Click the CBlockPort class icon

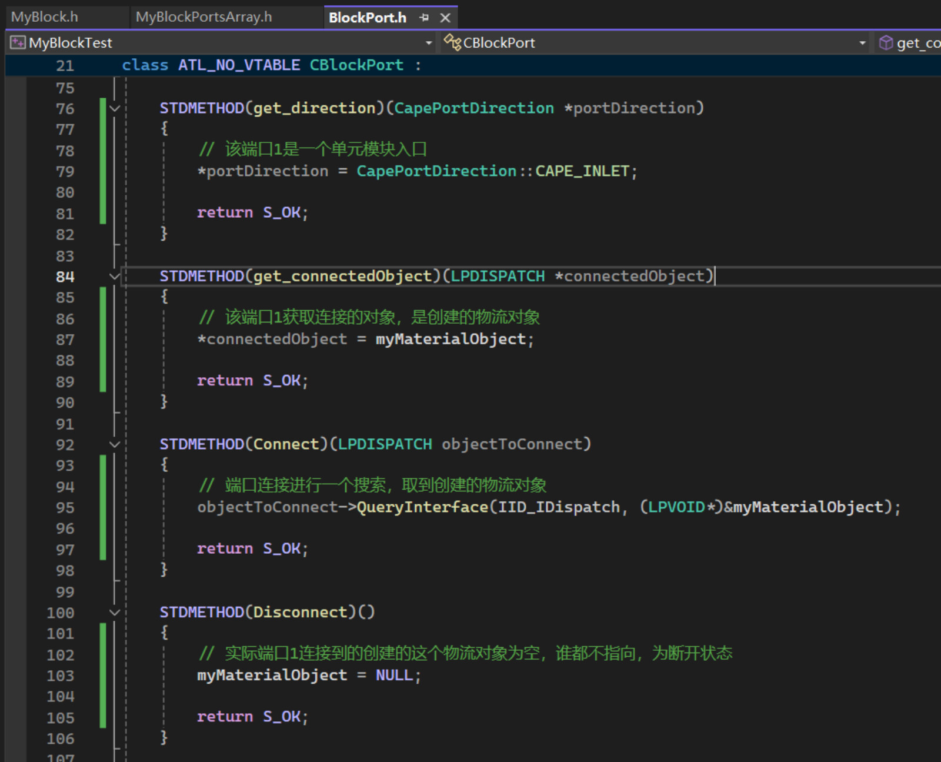(452, 42)
